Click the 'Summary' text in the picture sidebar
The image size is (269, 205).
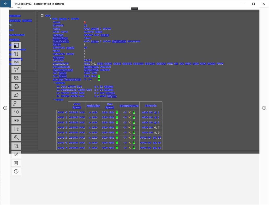[15, 16]
